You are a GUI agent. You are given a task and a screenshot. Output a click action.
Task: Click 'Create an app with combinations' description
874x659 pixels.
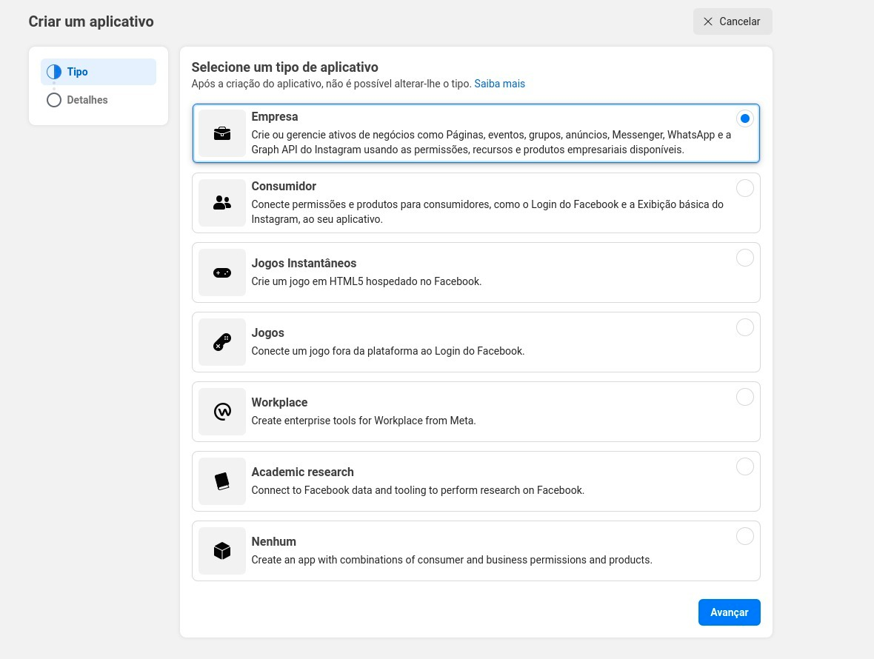(452, 560)
